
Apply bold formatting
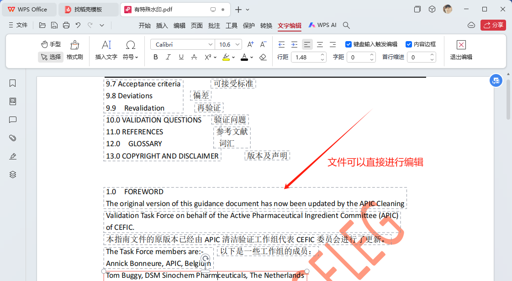(x=155, y=57)
